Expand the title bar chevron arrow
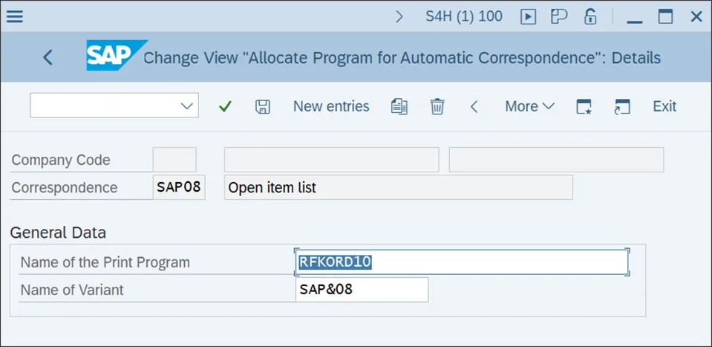This screenshot has height=347, width=712. [399, 16]
